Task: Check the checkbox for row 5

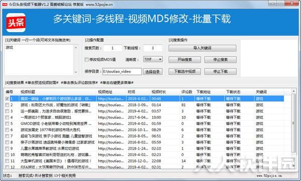Action: click(x=7, y=123)
